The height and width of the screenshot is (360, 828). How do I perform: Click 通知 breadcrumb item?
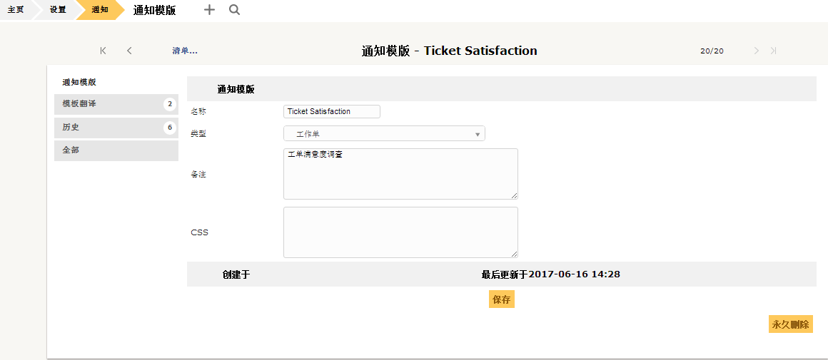click(x=100, y=10)
